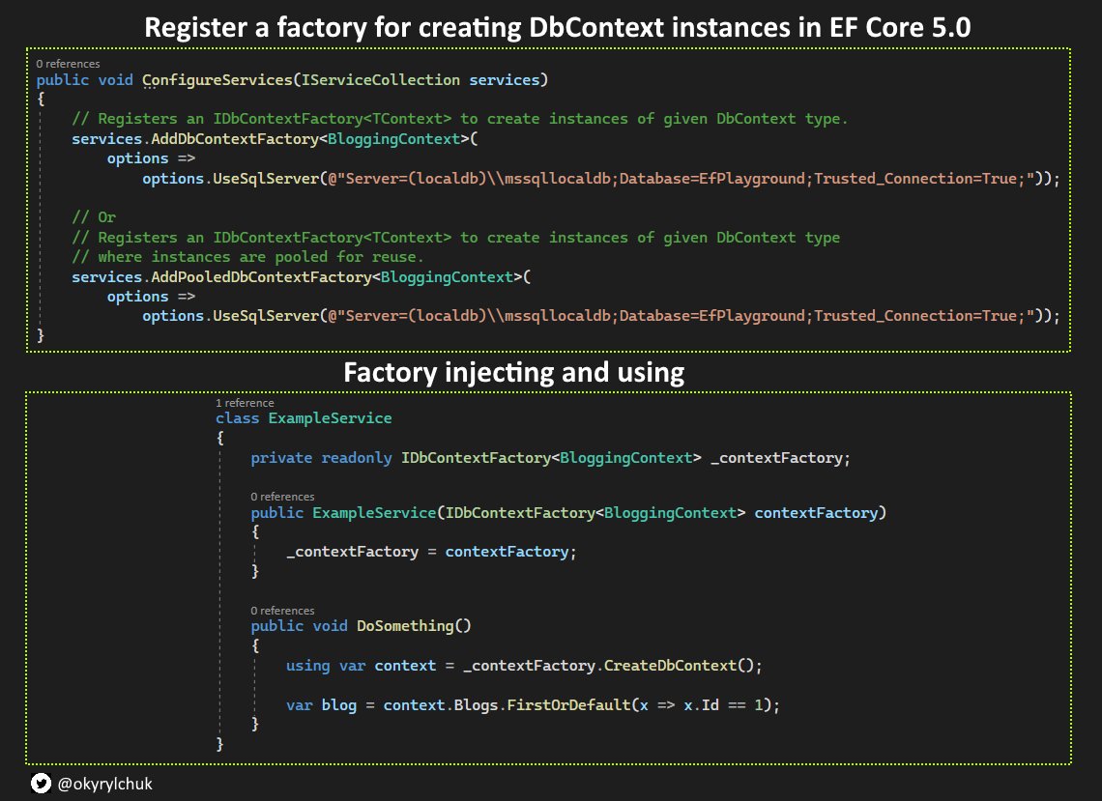
Task: Click '0 references' above DoSomething method
Action: 282,611
